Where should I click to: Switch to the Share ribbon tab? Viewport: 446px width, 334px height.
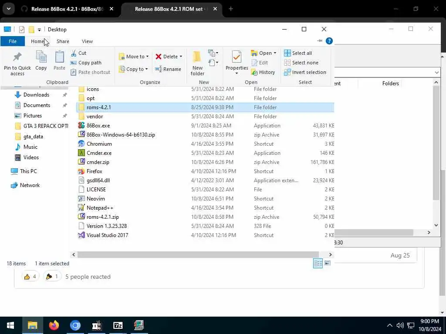point(63,41)
